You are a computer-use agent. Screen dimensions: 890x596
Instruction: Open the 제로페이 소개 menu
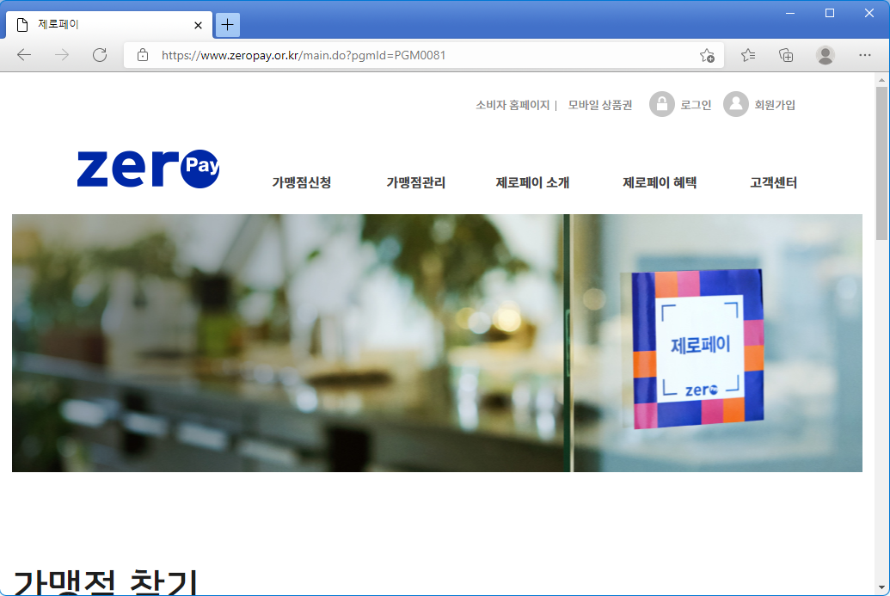pos(532,183)
